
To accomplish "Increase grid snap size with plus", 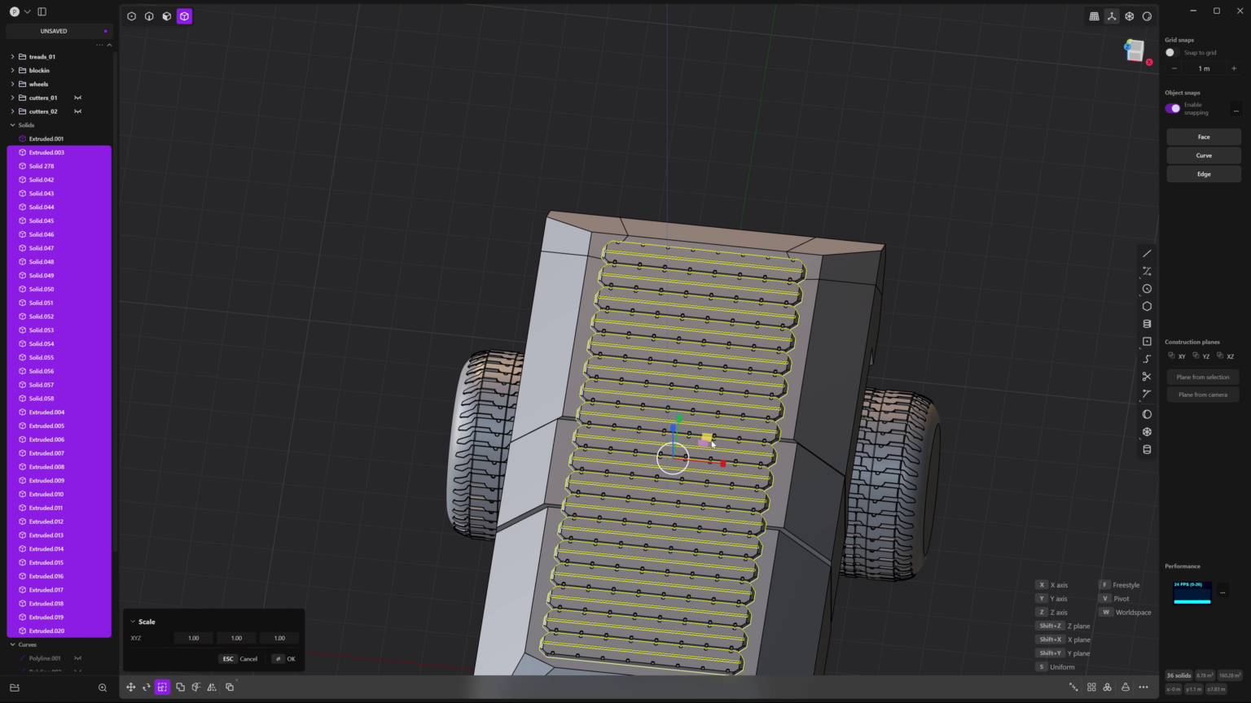I will (1234, 68).
